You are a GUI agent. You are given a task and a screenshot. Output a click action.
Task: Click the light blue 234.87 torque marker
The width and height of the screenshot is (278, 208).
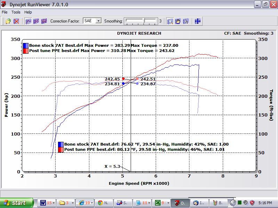137,84
